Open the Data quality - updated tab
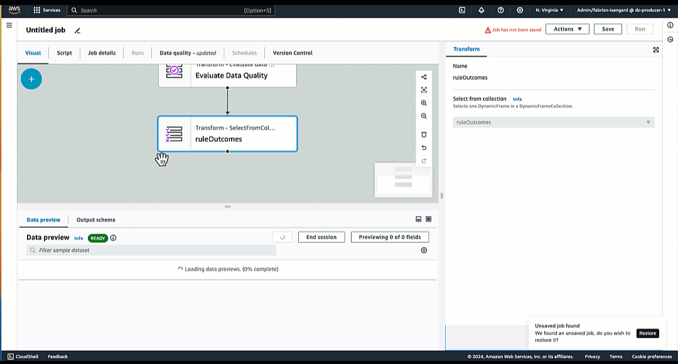Image resolution: width=678 pixels, height=364 pixels. (188, 53)
